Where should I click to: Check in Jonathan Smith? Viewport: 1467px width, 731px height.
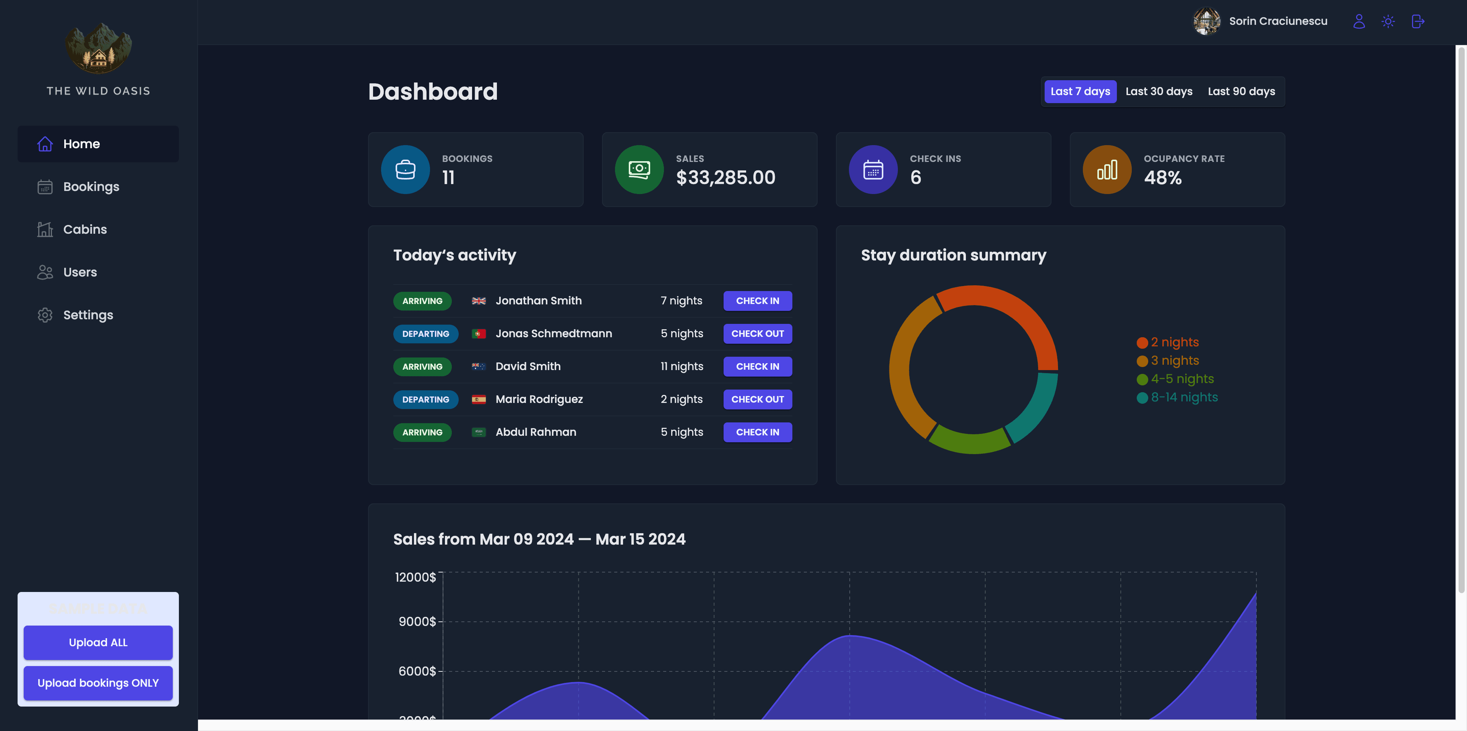point(758,301)
